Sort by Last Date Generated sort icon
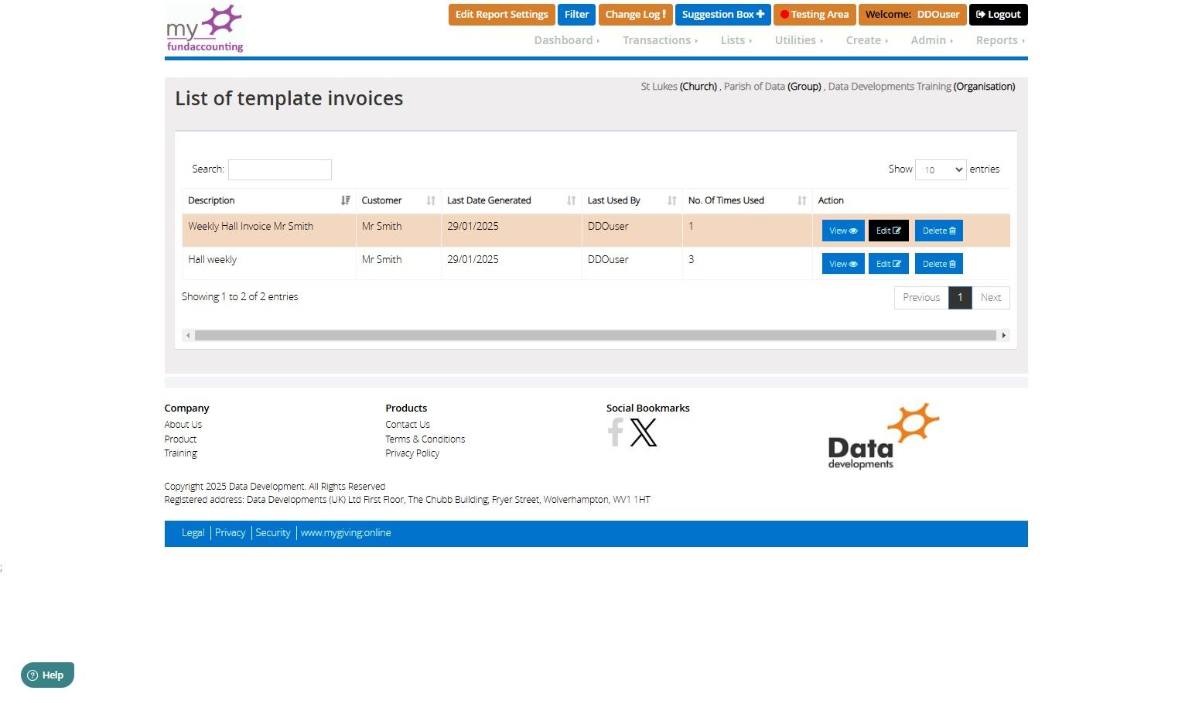The width and height of the screenshot is (1192, 711). click(571, 200)
